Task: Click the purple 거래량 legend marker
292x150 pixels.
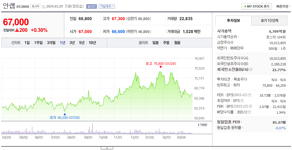Action: pos(199,125)
